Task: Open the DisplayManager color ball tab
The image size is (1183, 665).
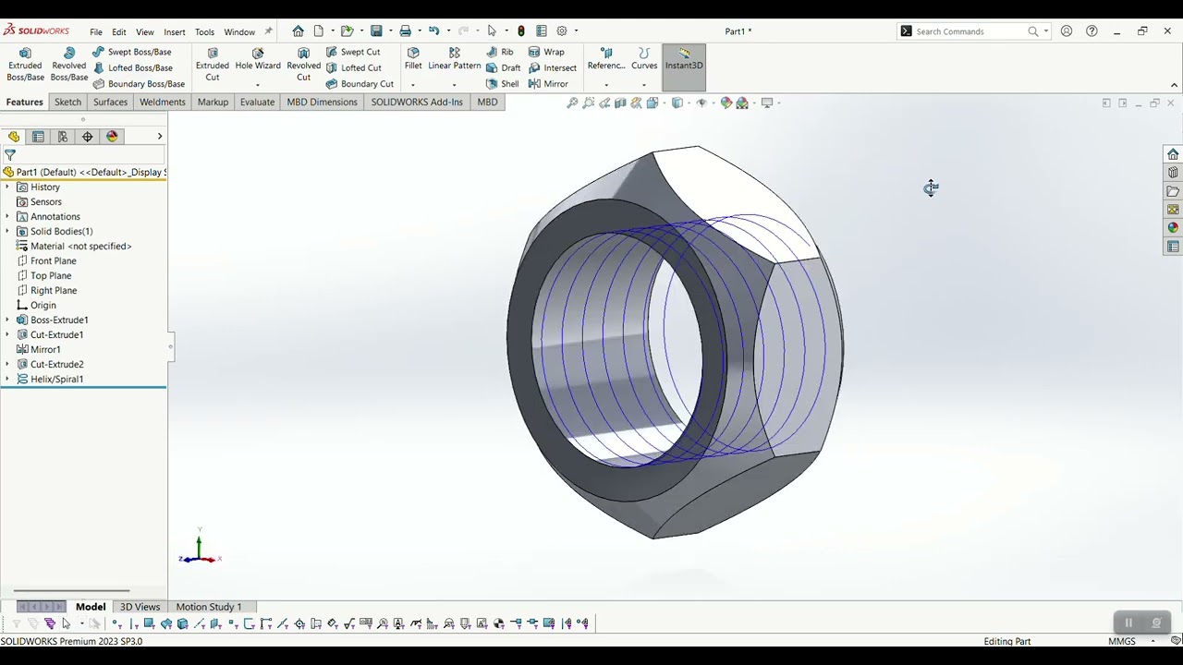Action: click(x=113, y=137)
